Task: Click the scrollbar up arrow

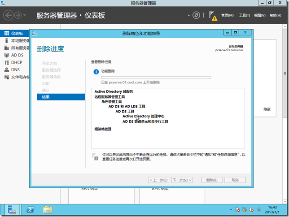Action: pos(285,26)
